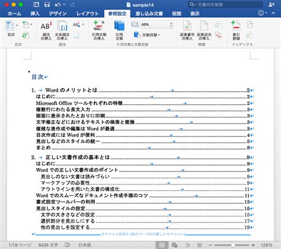Jump to the まとめ entry in the TOC

point(43,148)
